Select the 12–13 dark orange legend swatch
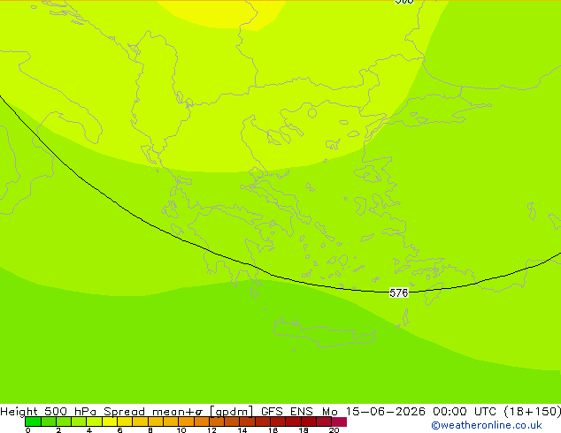The height and width of the screenshot is (433, 561). 217,422
